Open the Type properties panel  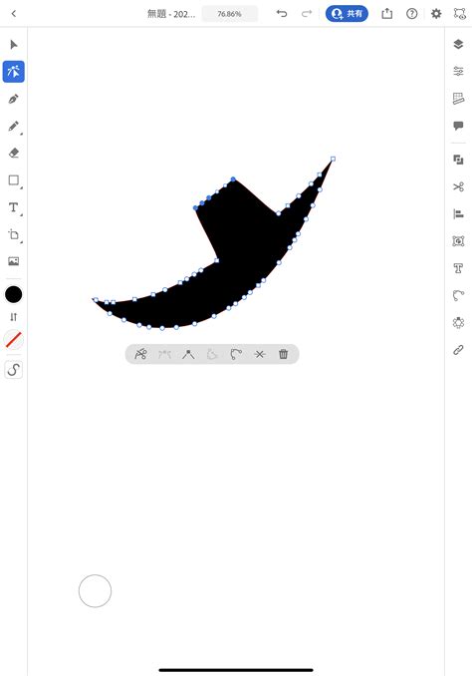(x=458, y=268)
